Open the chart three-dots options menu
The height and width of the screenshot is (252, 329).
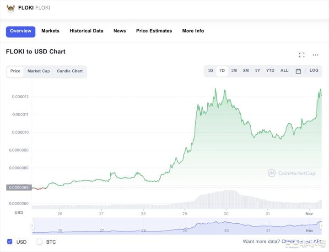click(x=315, y=55)
